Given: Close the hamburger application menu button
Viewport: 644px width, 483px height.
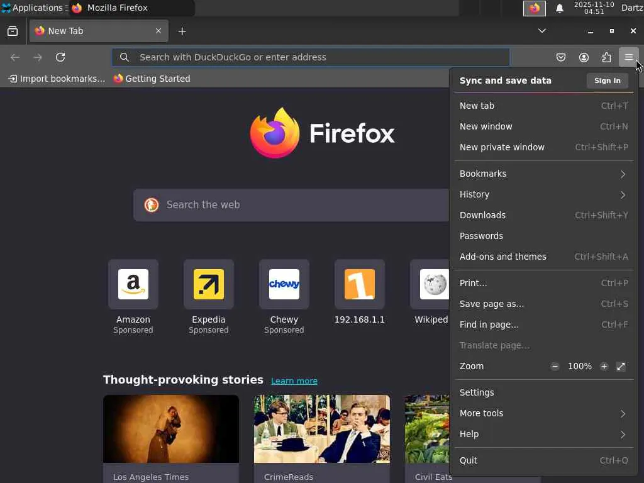Looking at the screenshot, I should (x=629, y=57).
